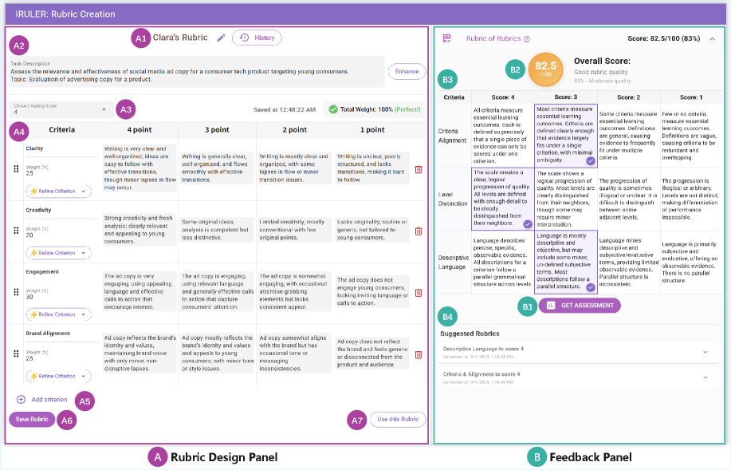Viewport: 731px width, 470px height.
Task: Click the clock icon on History button
Action: coord(244,38)
